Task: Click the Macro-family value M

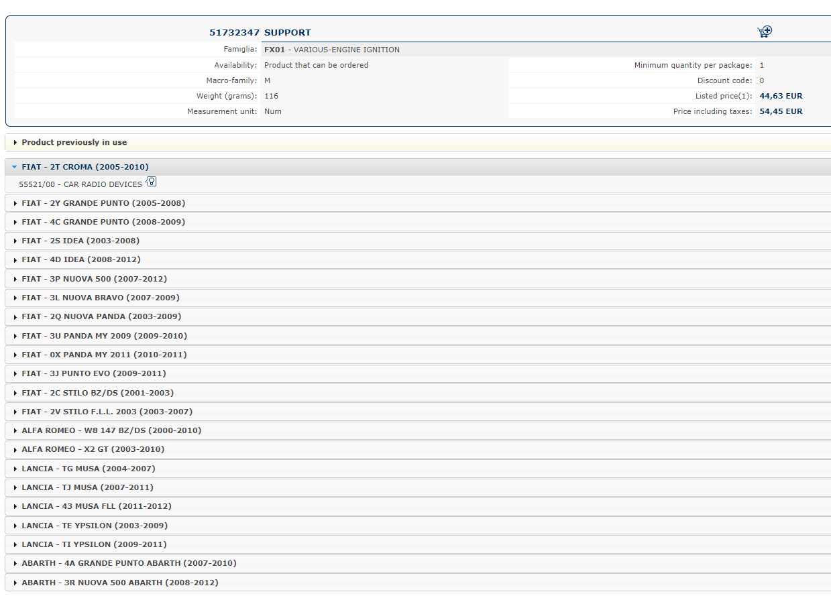Action: click(268, 80)
